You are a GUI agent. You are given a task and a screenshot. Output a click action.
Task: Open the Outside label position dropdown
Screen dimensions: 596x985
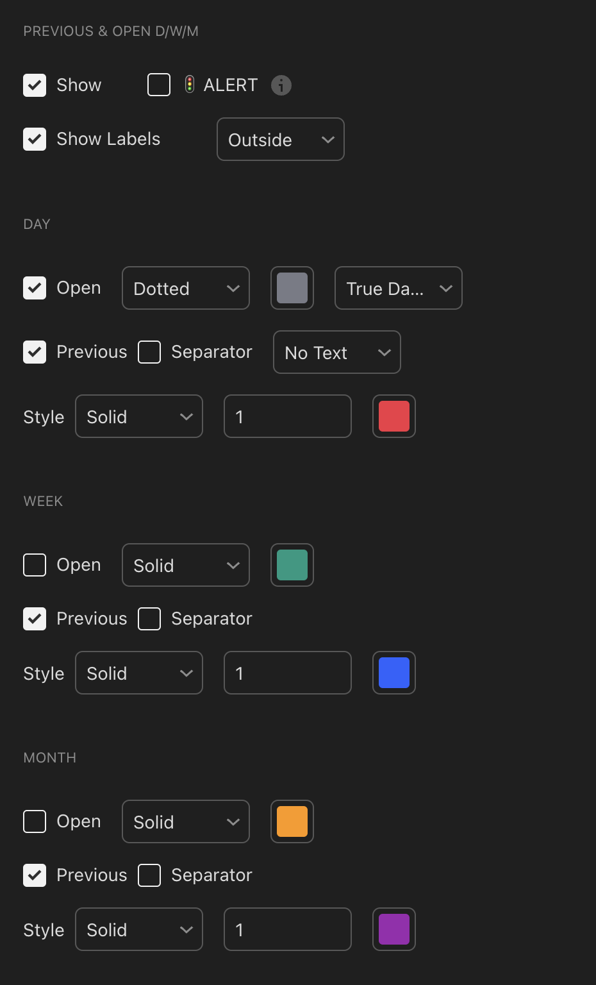[x=281, y=139]
